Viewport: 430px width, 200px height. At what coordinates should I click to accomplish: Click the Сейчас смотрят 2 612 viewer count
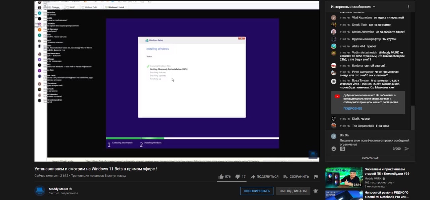tap(51, 176)
